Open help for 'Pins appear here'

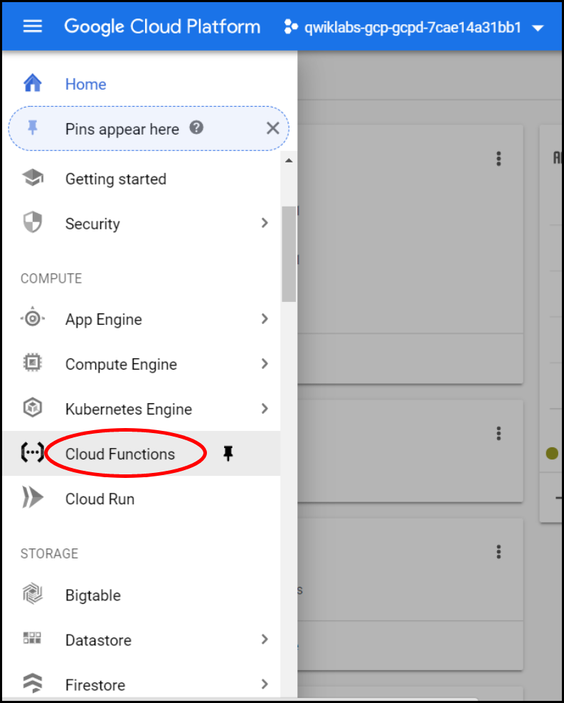tap(197, 128)
